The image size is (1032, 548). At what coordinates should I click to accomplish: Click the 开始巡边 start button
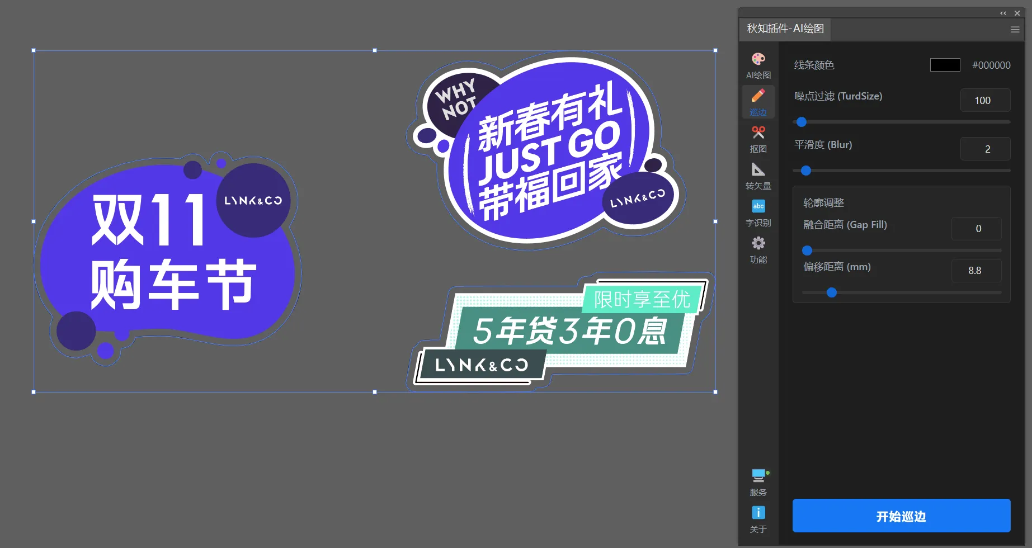(901, 516)
